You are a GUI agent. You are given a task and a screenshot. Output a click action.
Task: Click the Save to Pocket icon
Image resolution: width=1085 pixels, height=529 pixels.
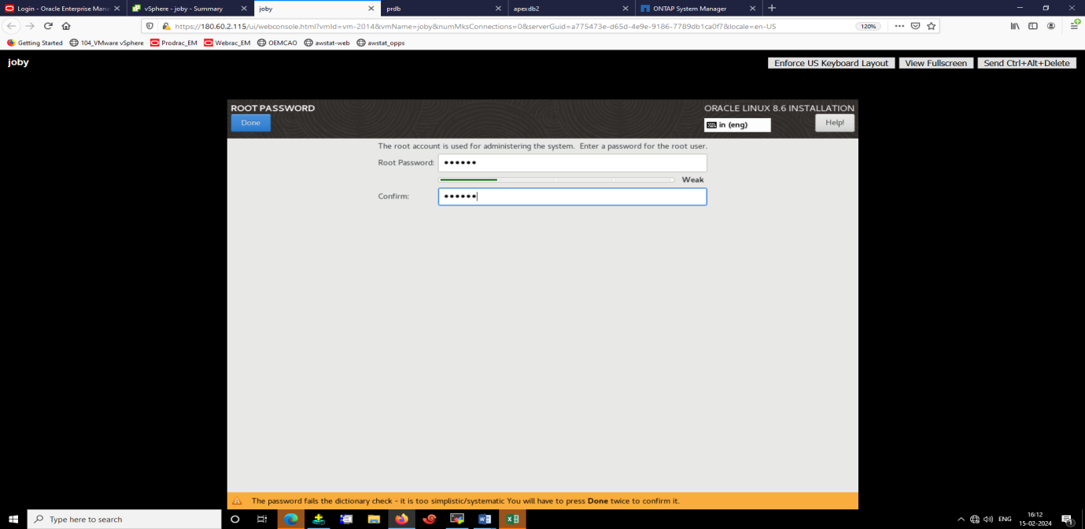coord(915,26)
